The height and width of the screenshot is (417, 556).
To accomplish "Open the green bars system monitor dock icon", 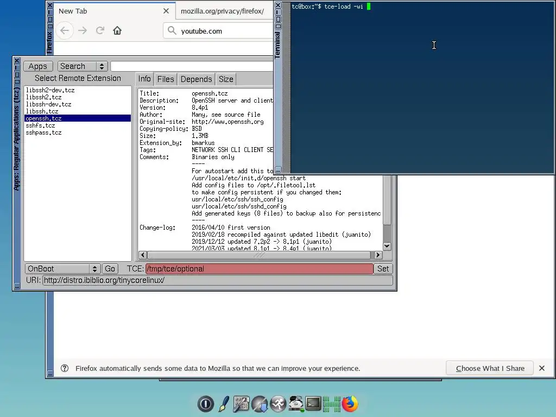I will click(332, 404).
